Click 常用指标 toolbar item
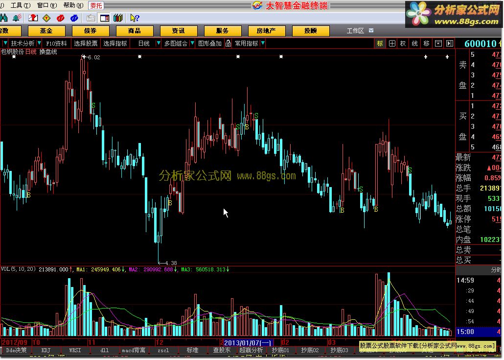 [246, 43]
